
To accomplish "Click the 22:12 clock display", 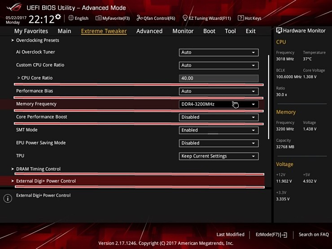I will click(41, 19).
